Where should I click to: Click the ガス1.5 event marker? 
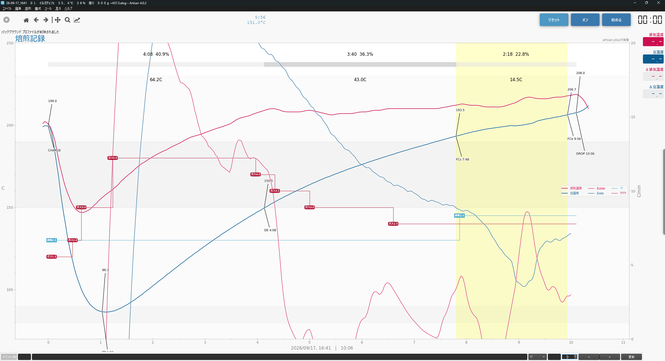tap(51, 257)
